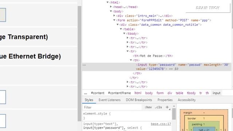Click the form action="formPPPEdit" line

point(163,20)
